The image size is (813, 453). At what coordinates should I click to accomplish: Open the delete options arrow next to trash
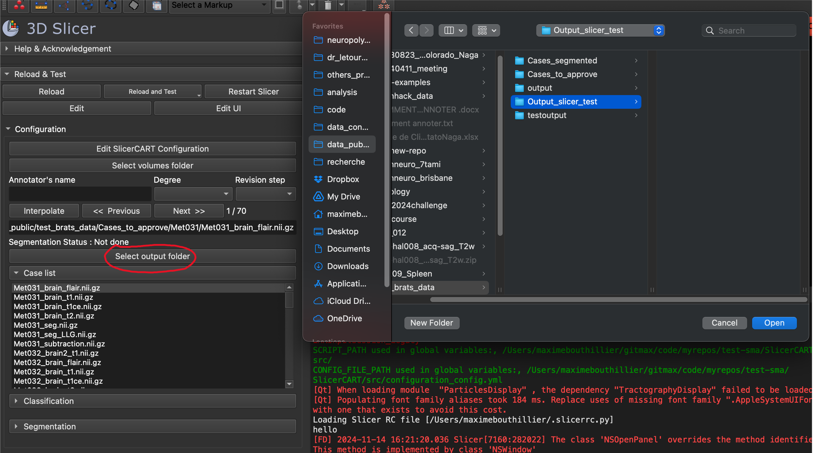[342, 5]
